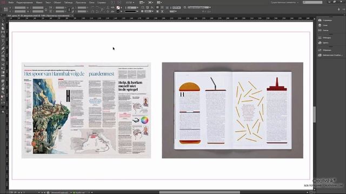Open the Просмотр menu
The image size is (346, 194).
pyautogui.click(x=81, y=3)
